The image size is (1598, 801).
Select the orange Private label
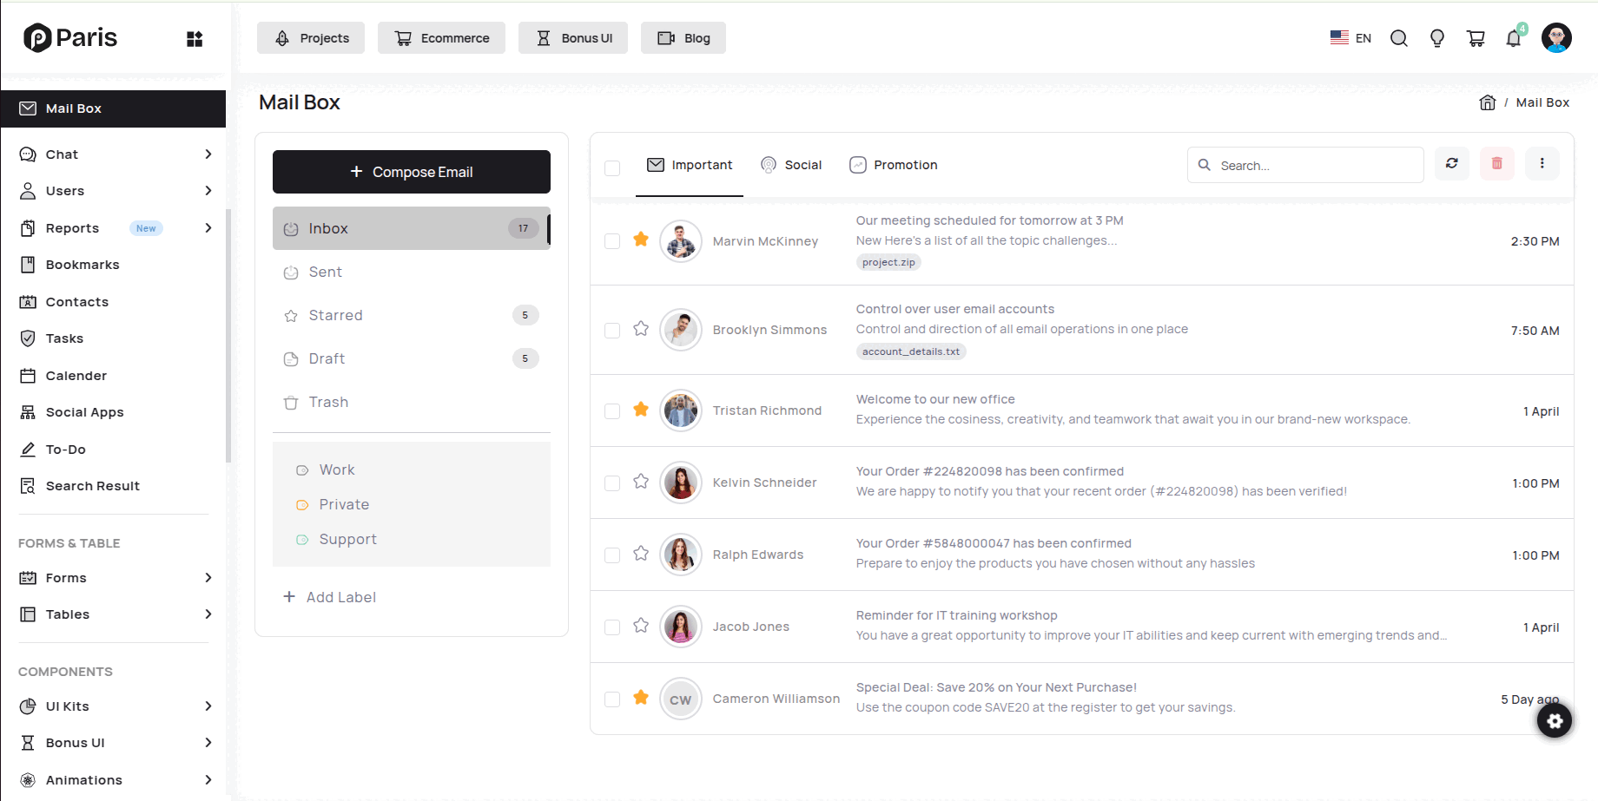click(x=343, y=504)
